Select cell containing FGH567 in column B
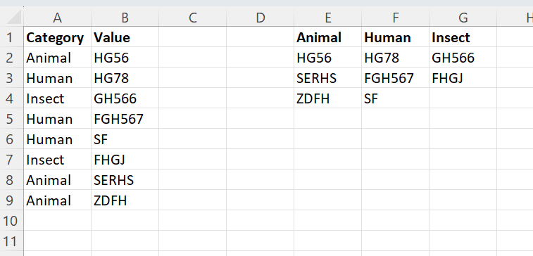The image size is (533, 256). pos(125,118)
